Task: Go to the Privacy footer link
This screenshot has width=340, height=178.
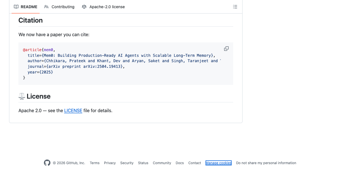Action: pyautogui.click(x=110, y=163)
